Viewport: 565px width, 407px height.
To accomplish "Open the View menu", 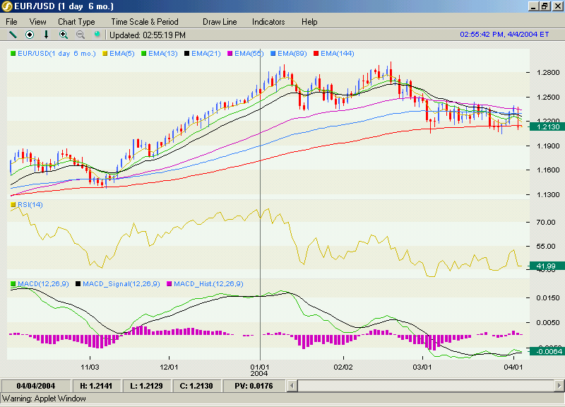I will point(38,22).
